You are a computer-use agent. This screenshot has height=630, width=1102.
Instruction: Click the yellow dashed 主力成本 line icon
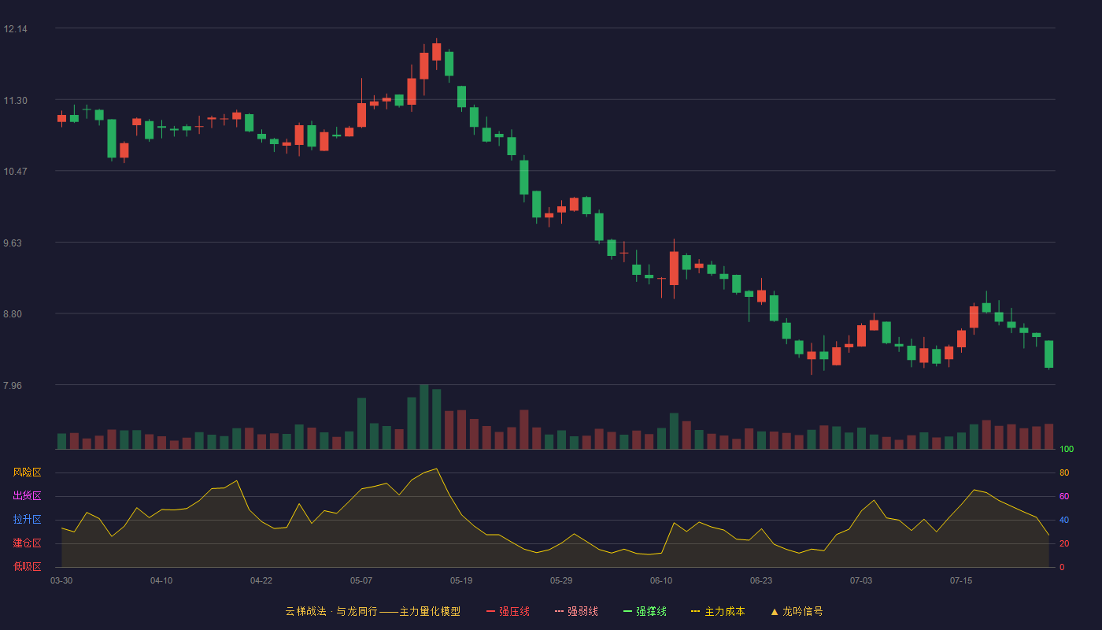tap(696, 611)
